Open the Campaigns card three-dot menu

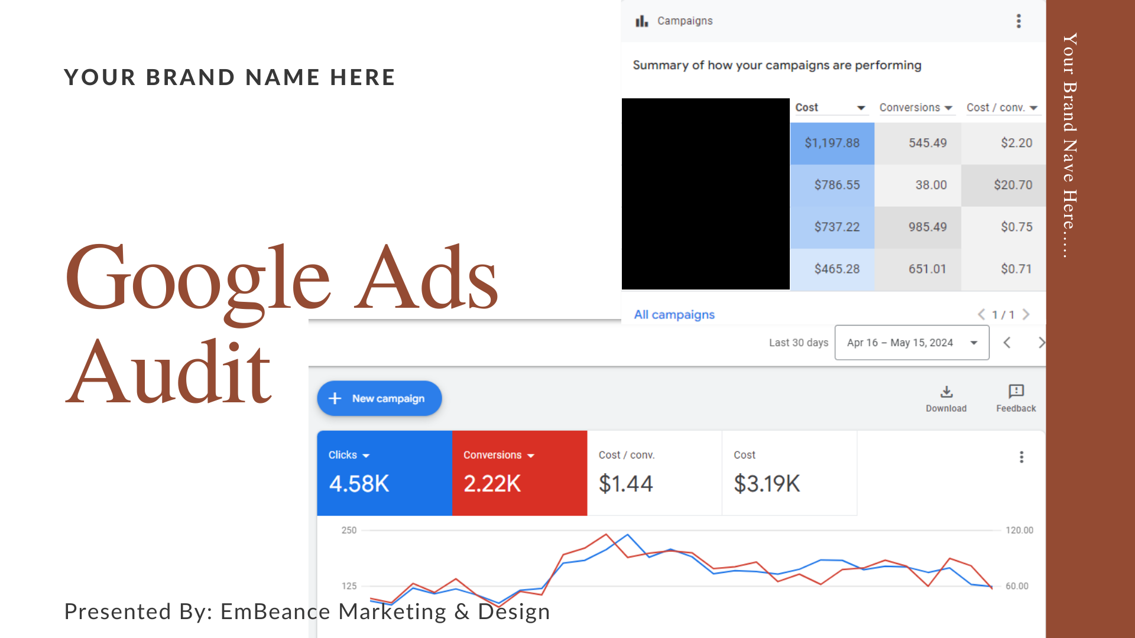(x=1019, y=21)
